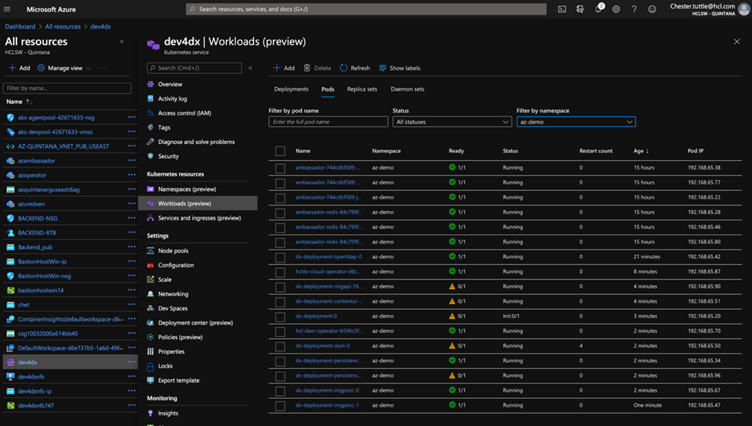Check the dx-deployment-openldap-0 pod checkbox
The width and height of the screenshot is (752, 426).
click(x=280, y=257)
